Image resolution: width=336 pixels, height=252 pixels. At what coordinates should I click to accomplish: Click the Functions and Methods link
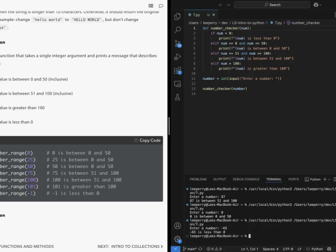[27, 246]
